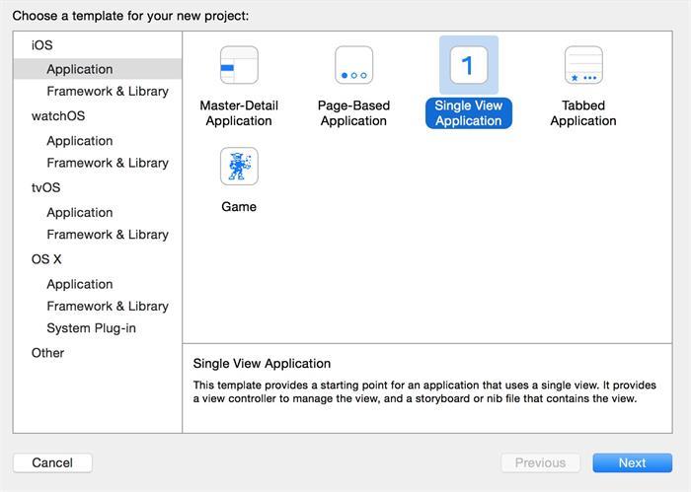
Task: Choose the Page-Based Application template icon
Action: 353,65
